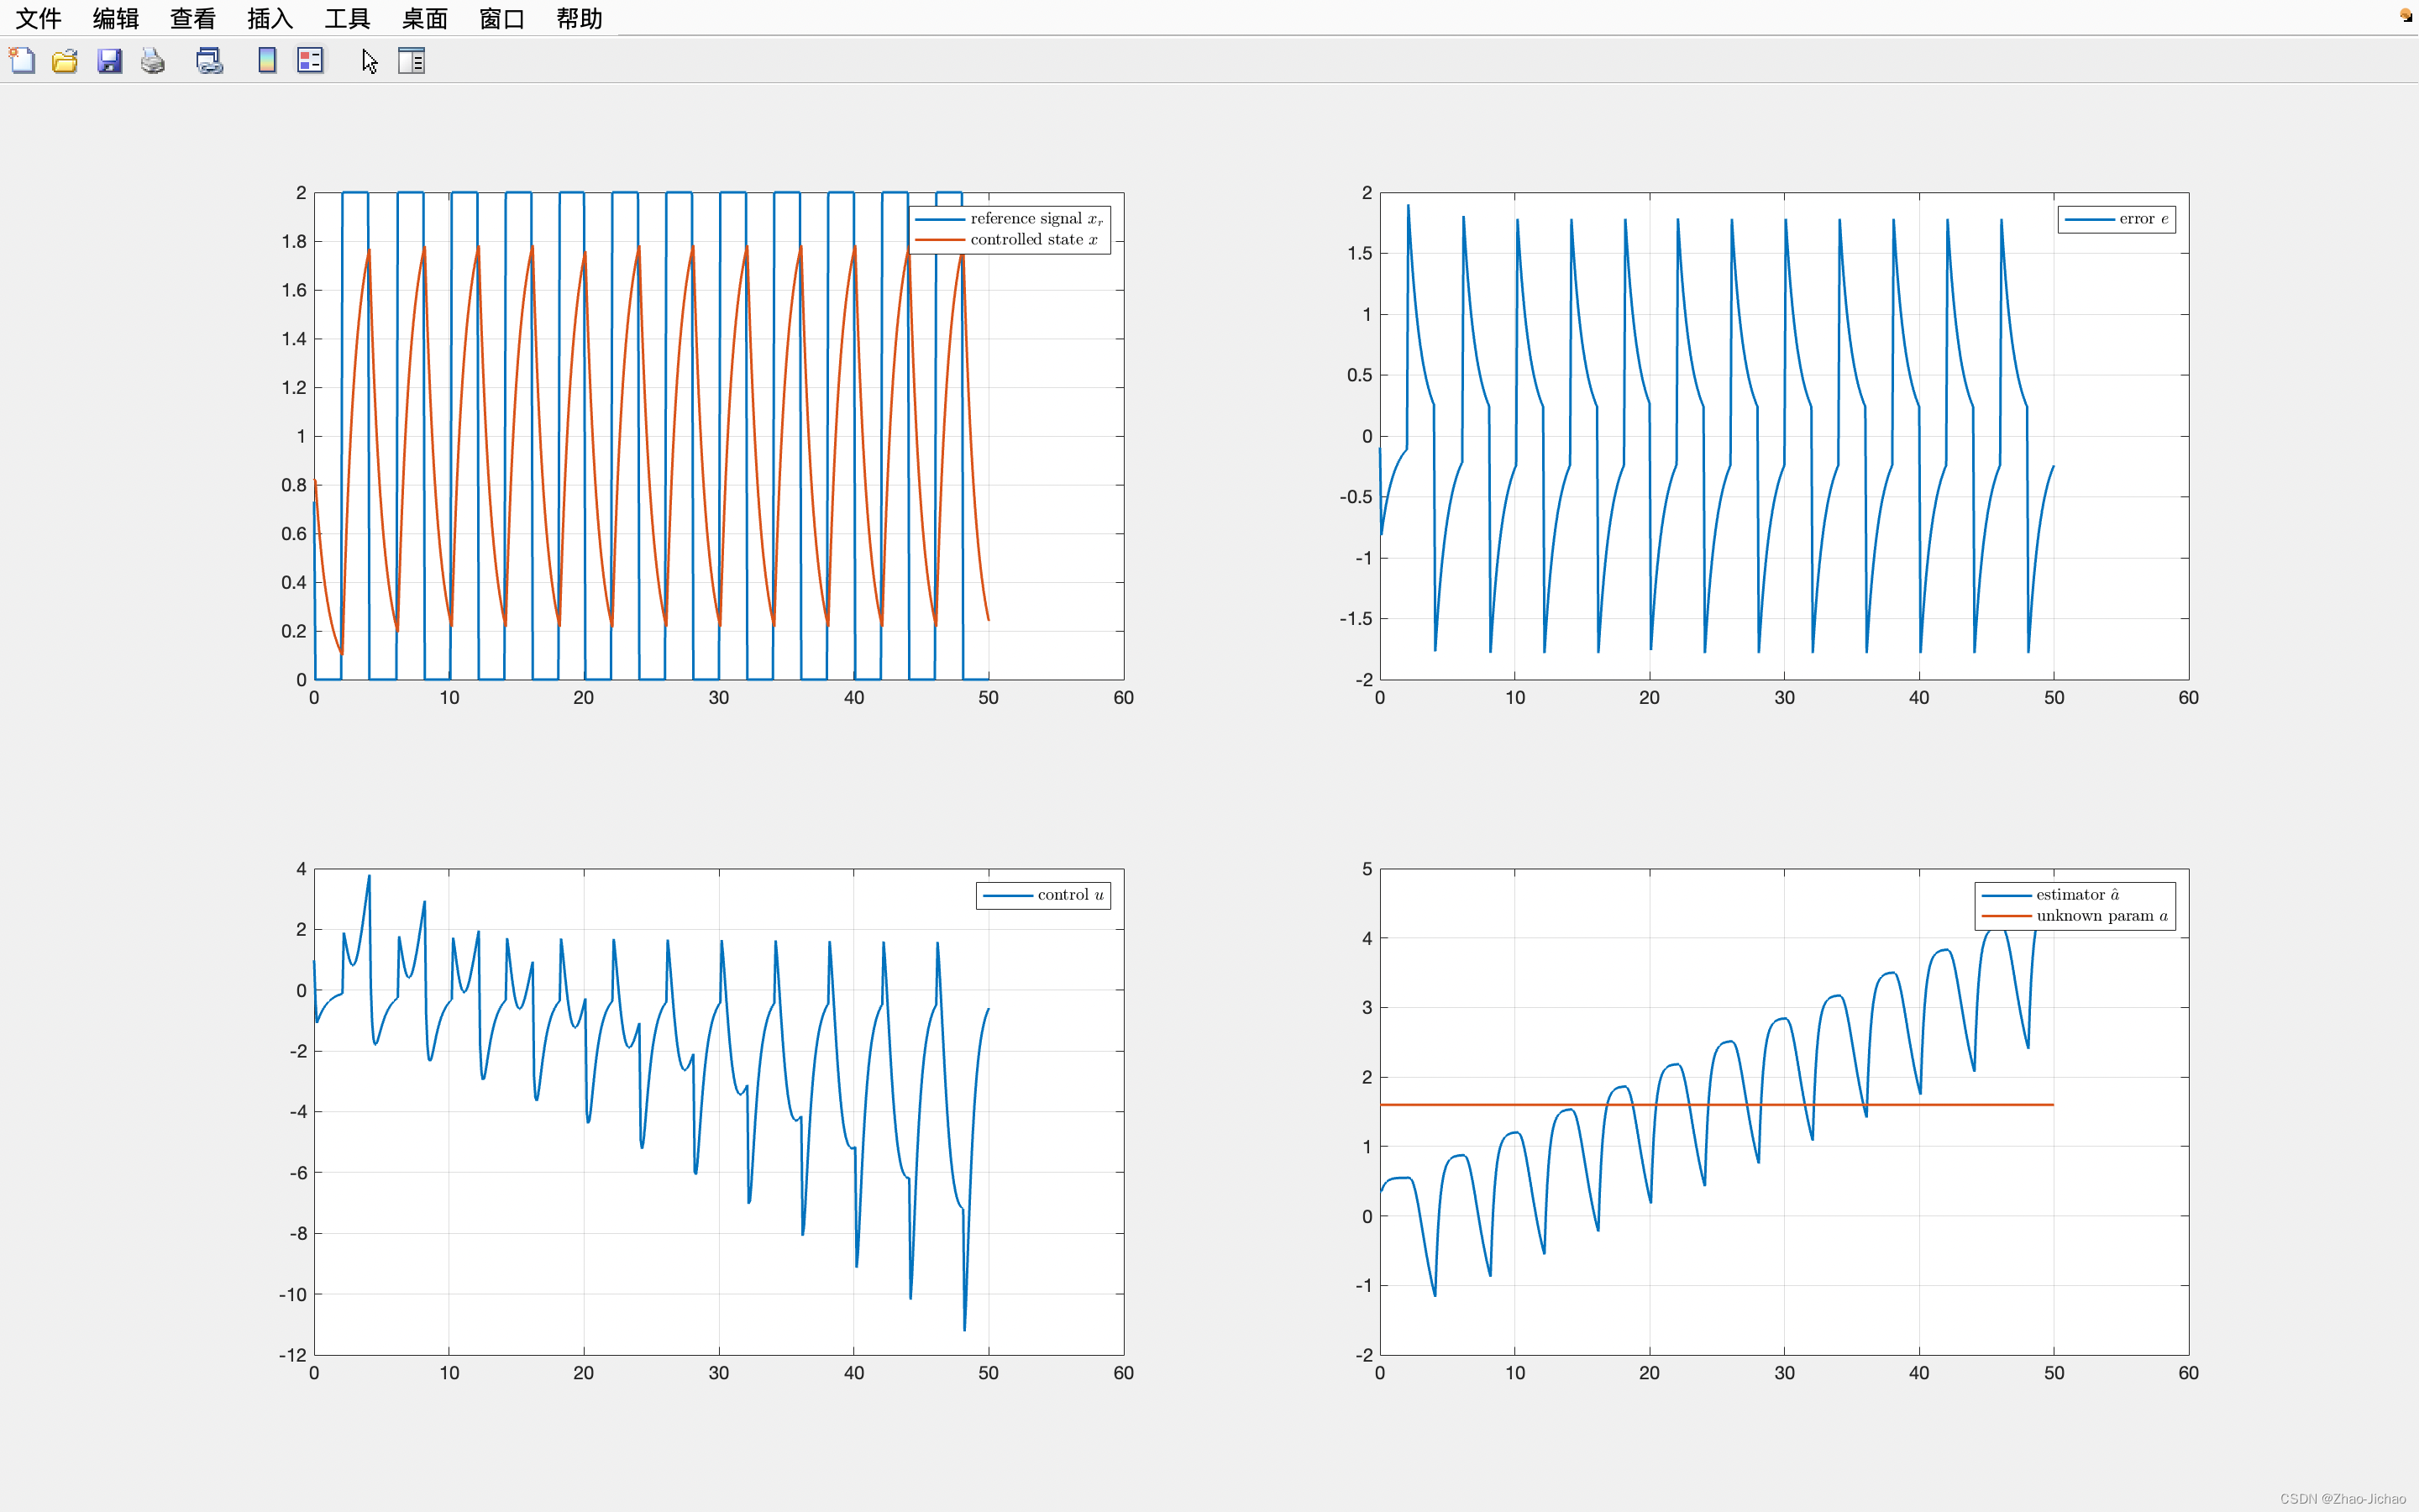2419x1512 pixels.
Task: Toggle the Edit Plot arrow tool
Action: (369, 61)
